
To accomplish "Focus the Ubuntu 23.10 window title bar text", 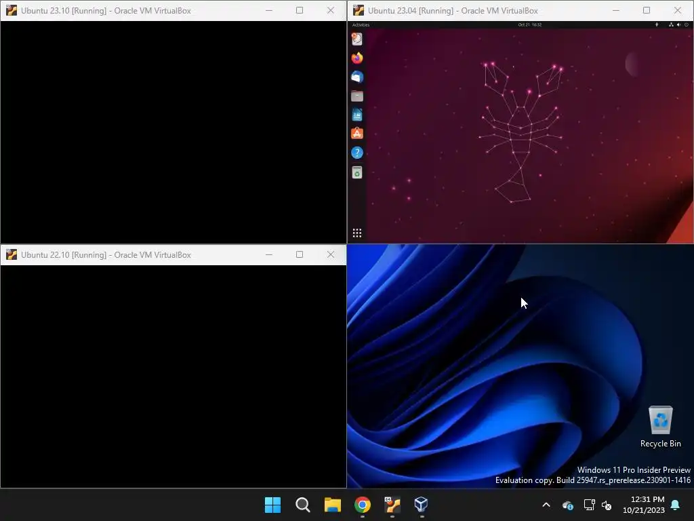I will [106, 11].
